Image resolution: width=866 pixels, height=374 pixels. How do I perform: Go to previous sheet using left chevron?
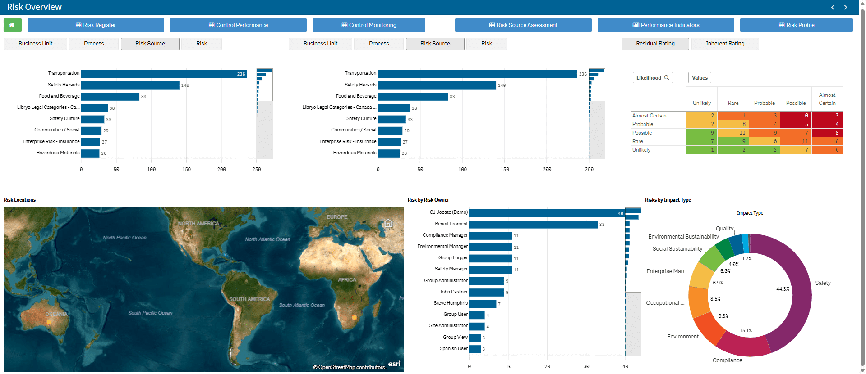[833, 7]
